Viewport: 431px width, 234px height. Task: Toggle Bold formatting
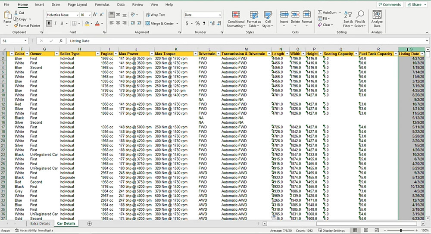coord(50,23)
